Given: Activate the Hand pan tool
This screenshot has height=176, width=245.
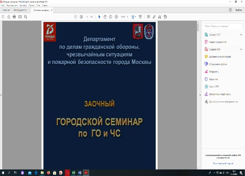Looking at the screenshot, I should [x=105, y=17].
